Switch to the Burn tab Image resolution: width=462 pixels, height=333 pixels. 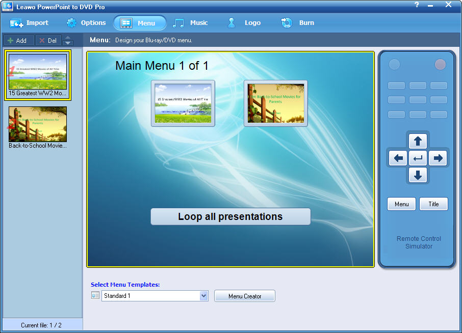[x=298, y=23]
